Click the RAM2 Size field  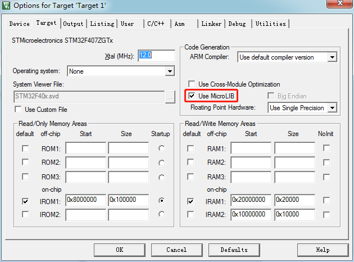(294, 162)
